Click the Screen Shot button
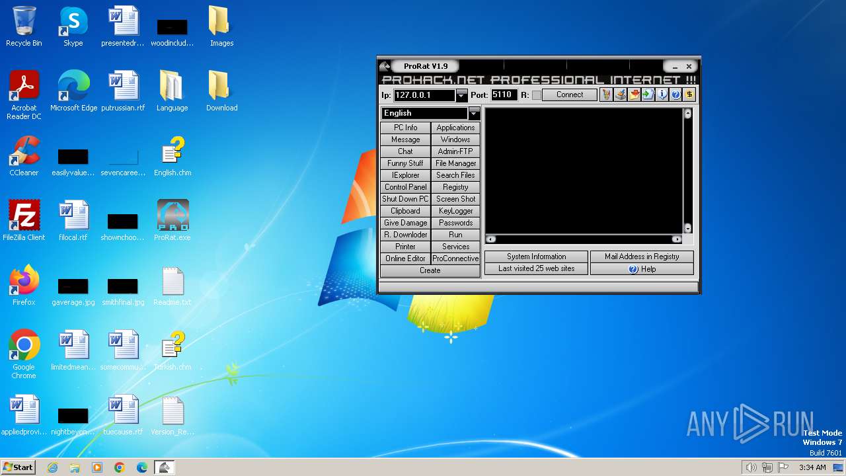 (455, 199)
